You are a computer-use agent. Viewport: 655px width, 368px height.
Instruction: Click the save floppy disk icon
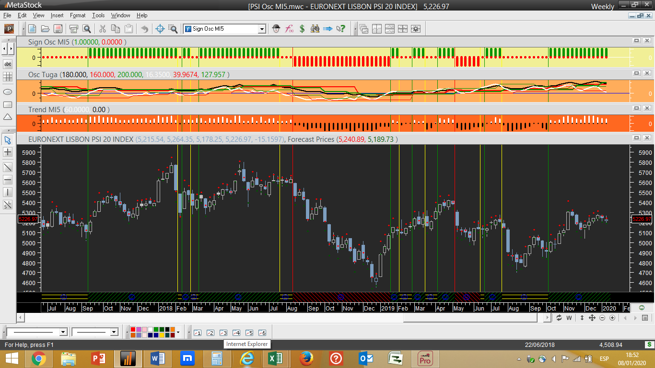point(58,29)
